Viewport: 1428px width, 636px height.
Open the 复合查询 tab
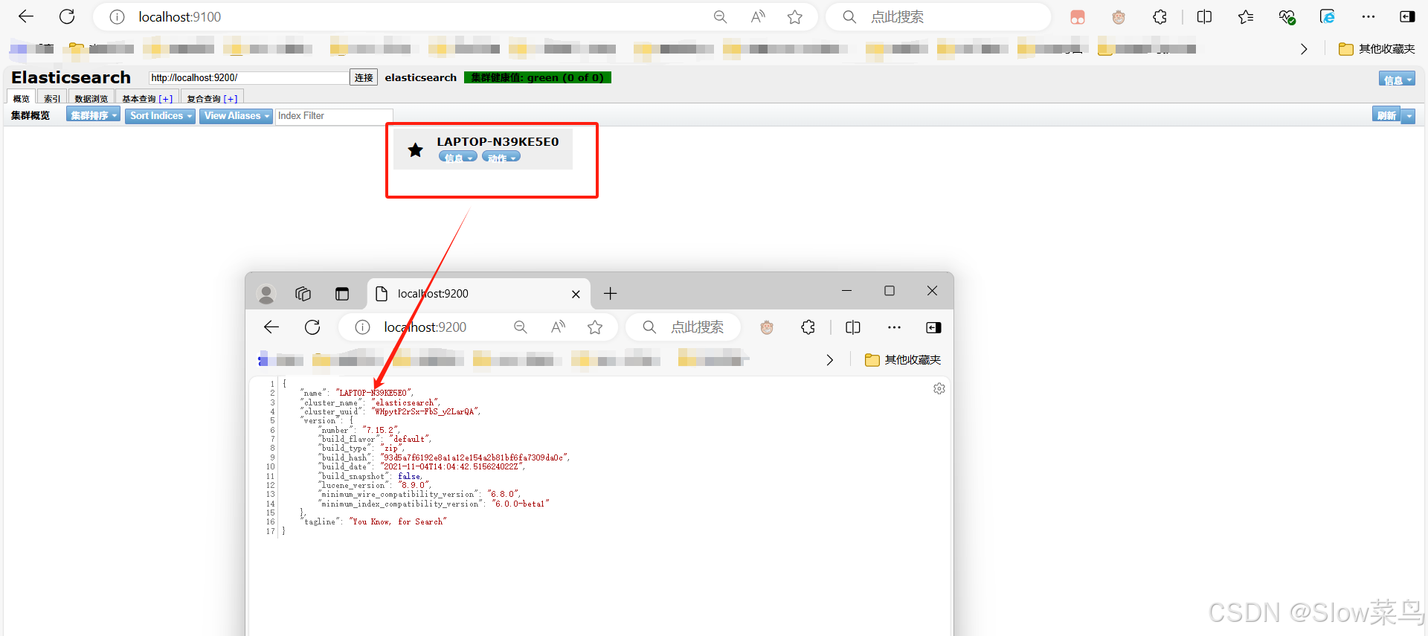pyautogui.click(x=203, y=98)
